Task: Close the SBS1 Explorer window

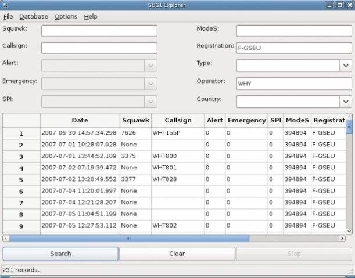Action: [349, 5]
